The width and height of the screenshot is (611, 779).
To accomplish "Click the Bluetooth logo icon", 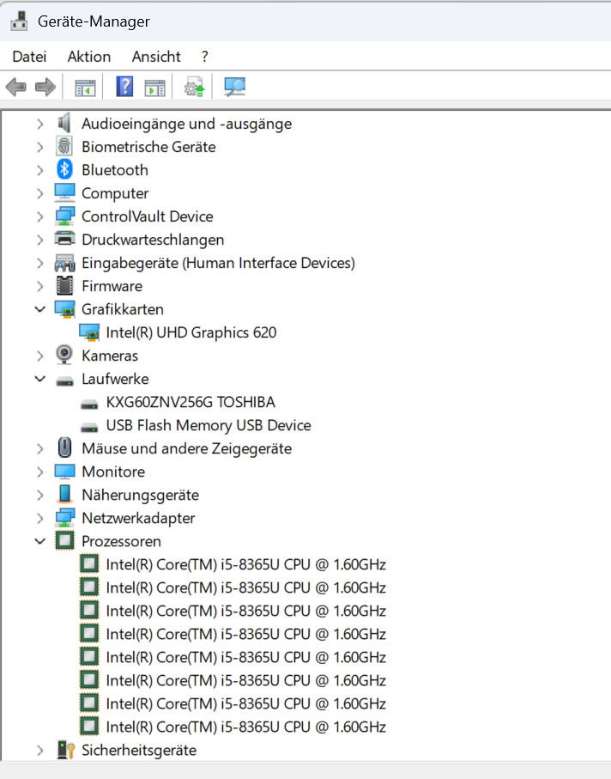I will tap(64, 169).
